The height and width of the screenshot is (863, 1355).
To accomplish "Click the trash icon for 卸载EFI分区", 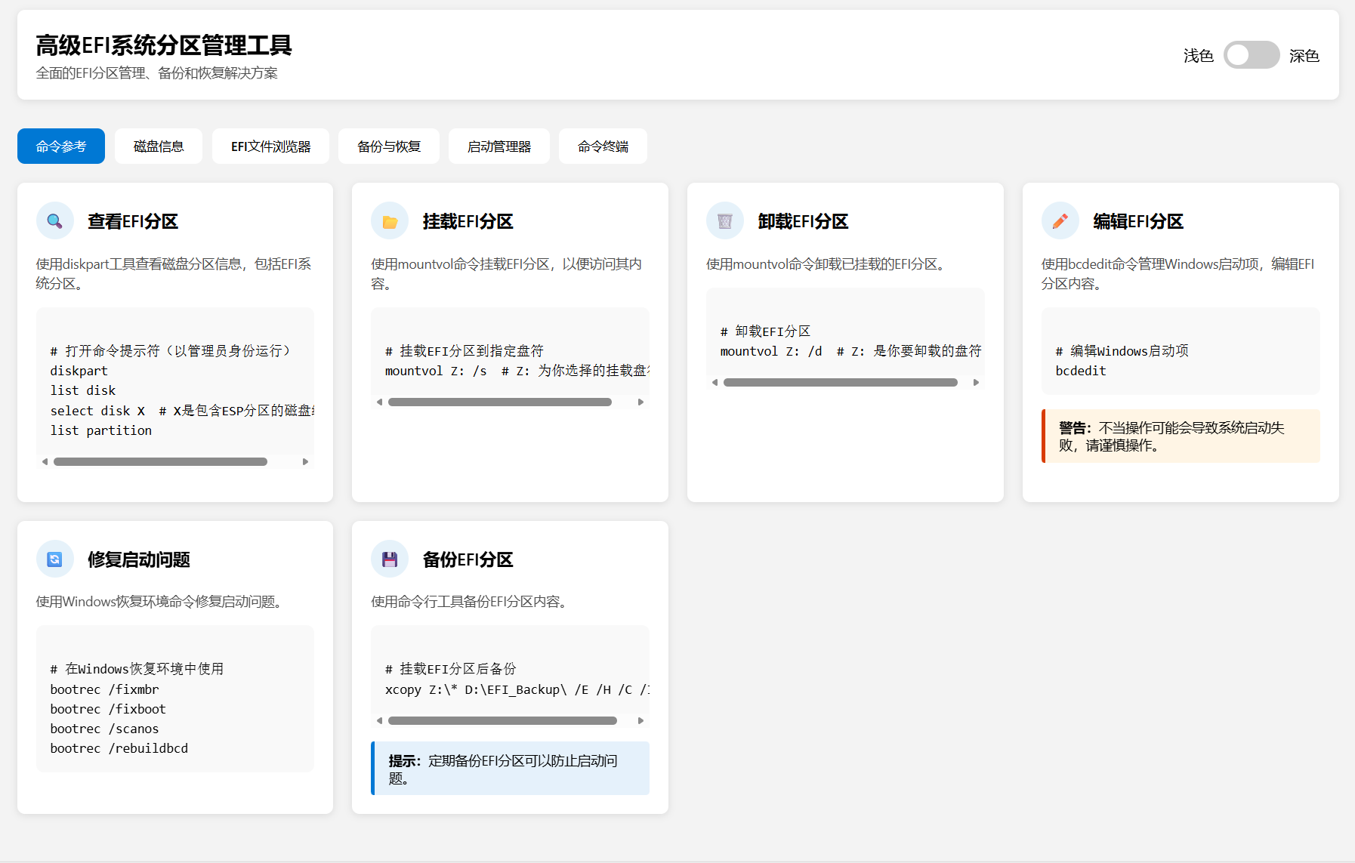I will pyautogui.click(x=725, y=221).
